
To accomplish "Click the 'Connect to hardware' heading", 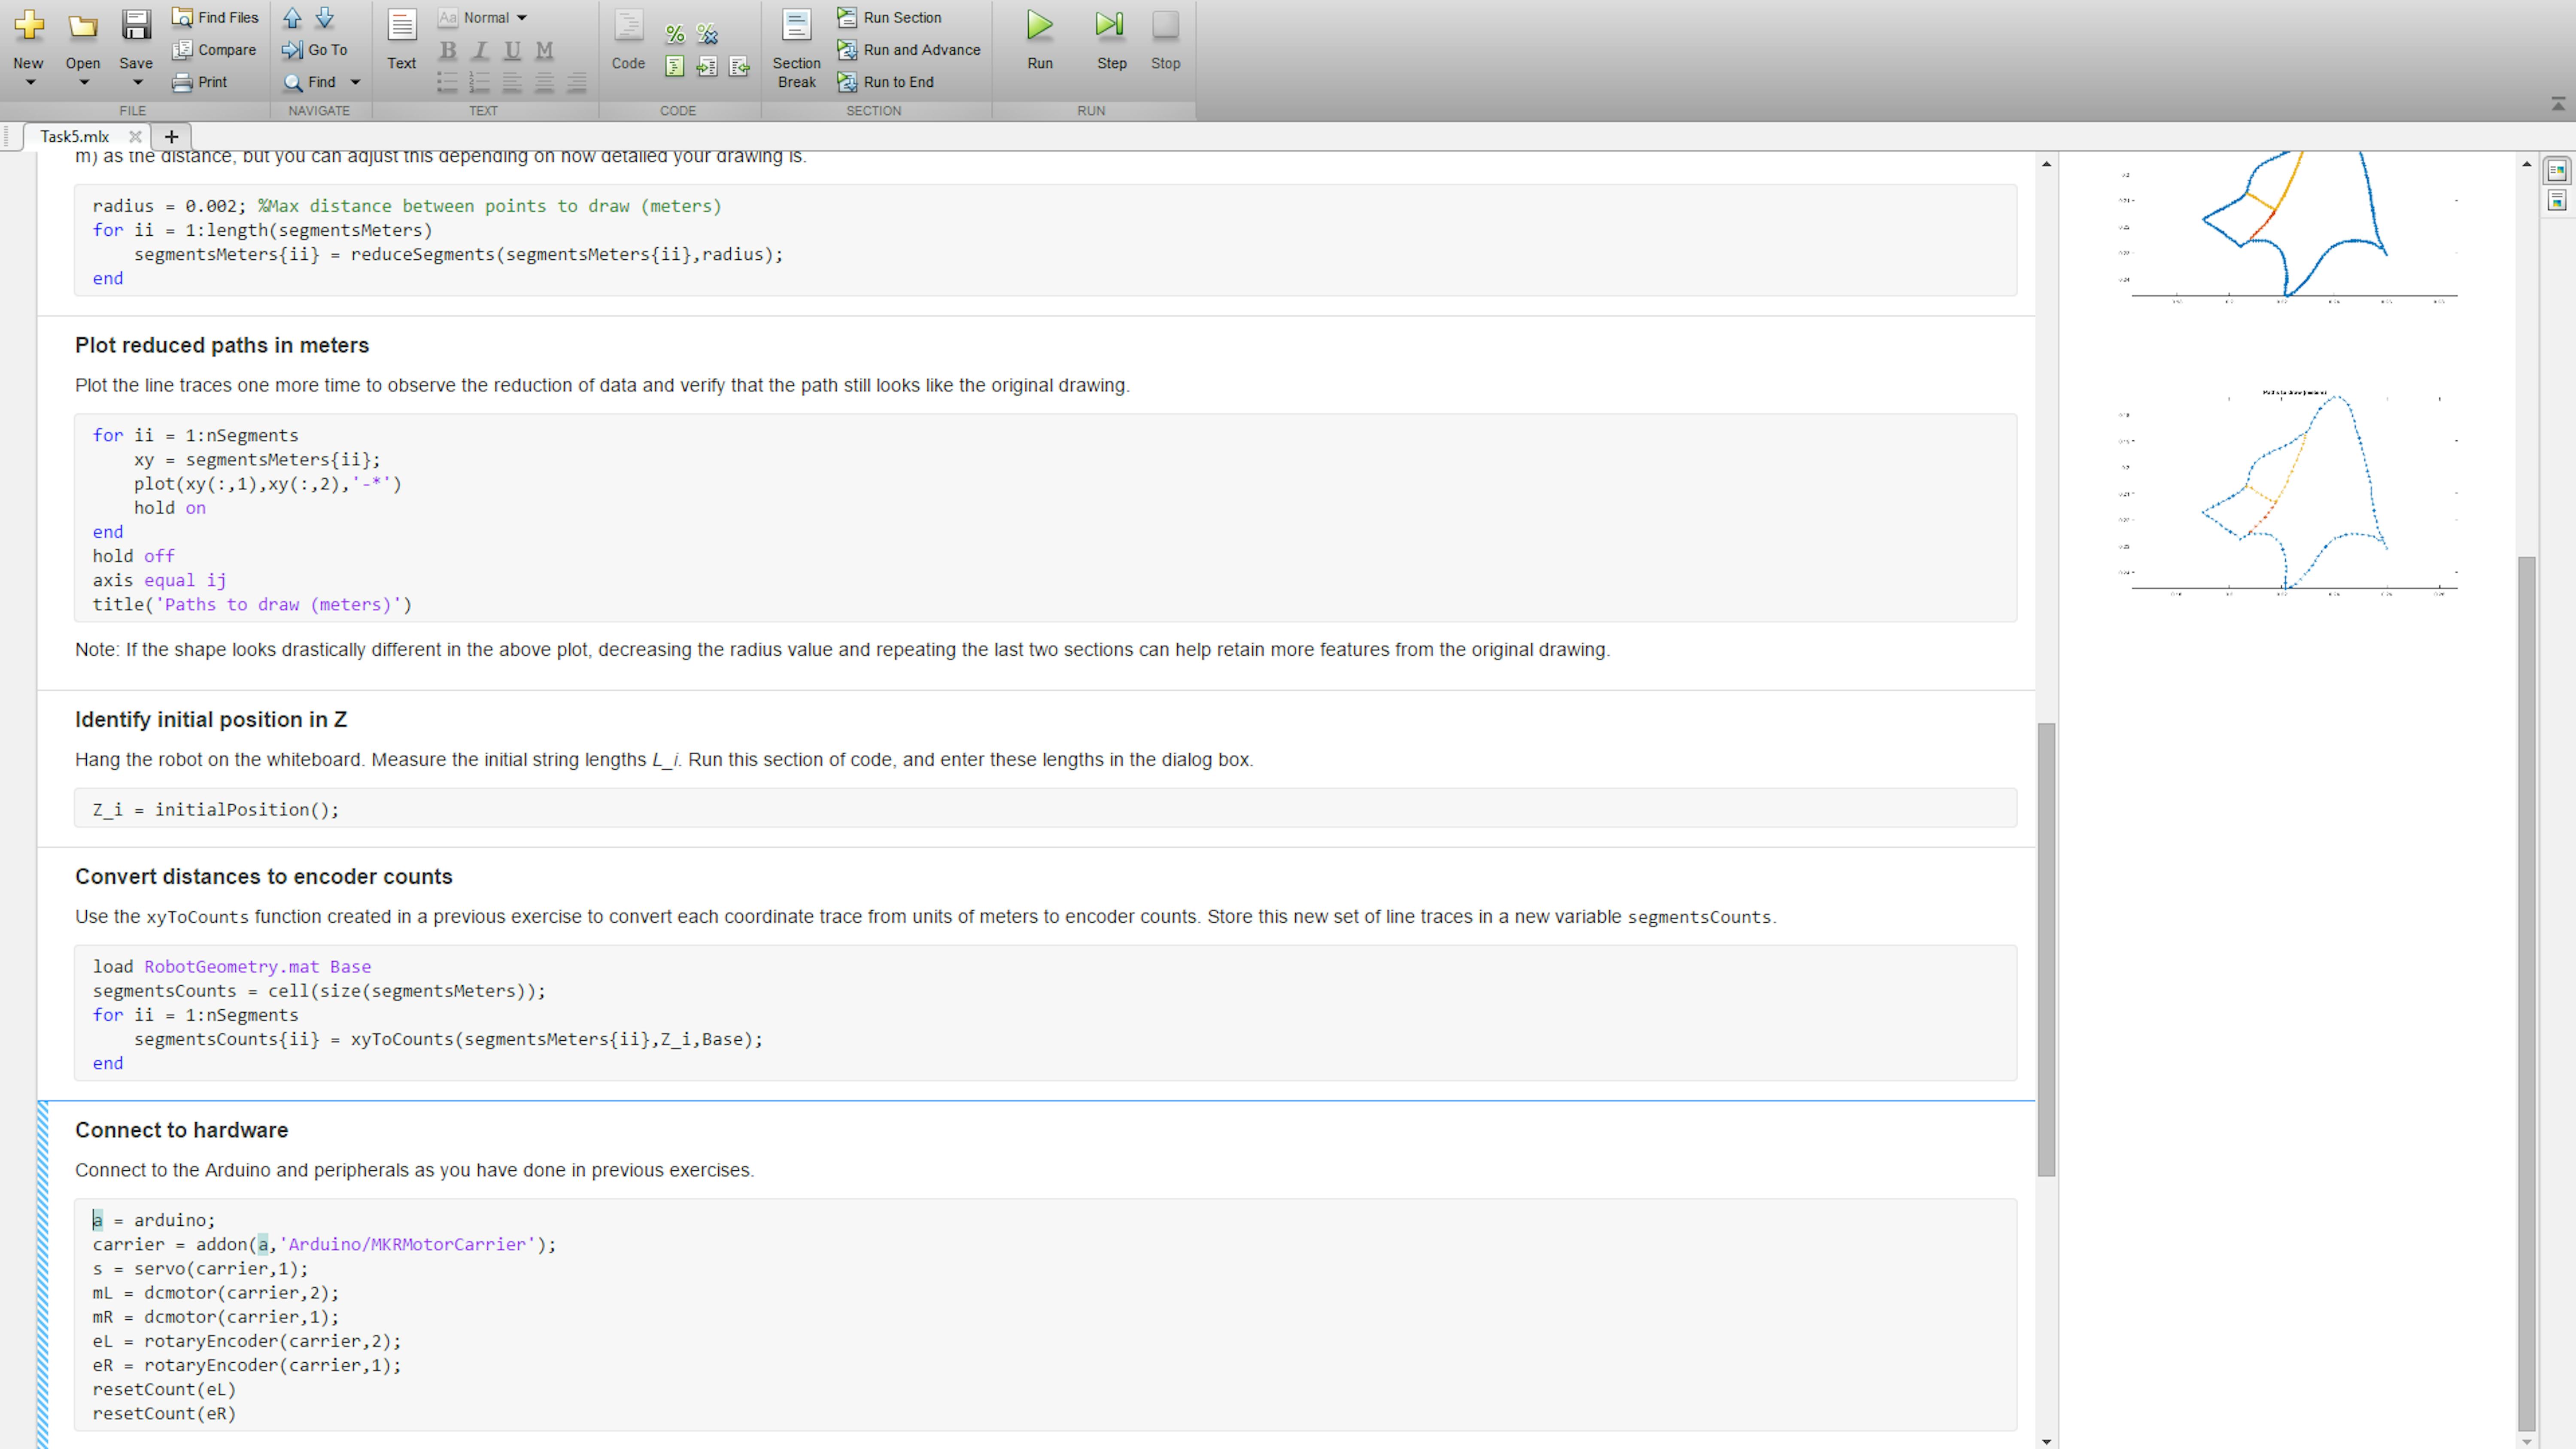I will coord(181,1130).
